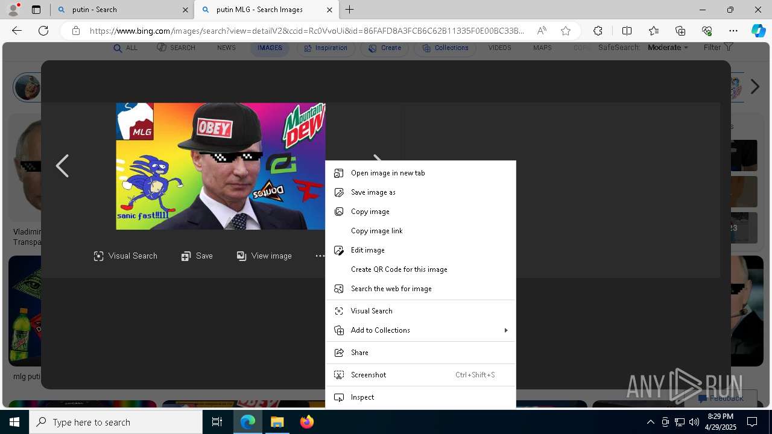Select Copy image menu entry

[420, 212]
